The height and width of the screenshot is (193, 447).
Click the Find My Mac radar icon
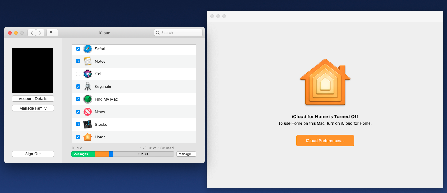click(x=87, y=99)
